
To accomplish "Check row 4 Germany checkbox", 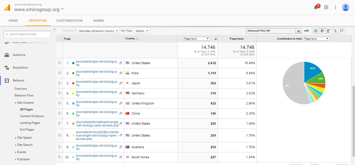I will click(x=60, y=93).
